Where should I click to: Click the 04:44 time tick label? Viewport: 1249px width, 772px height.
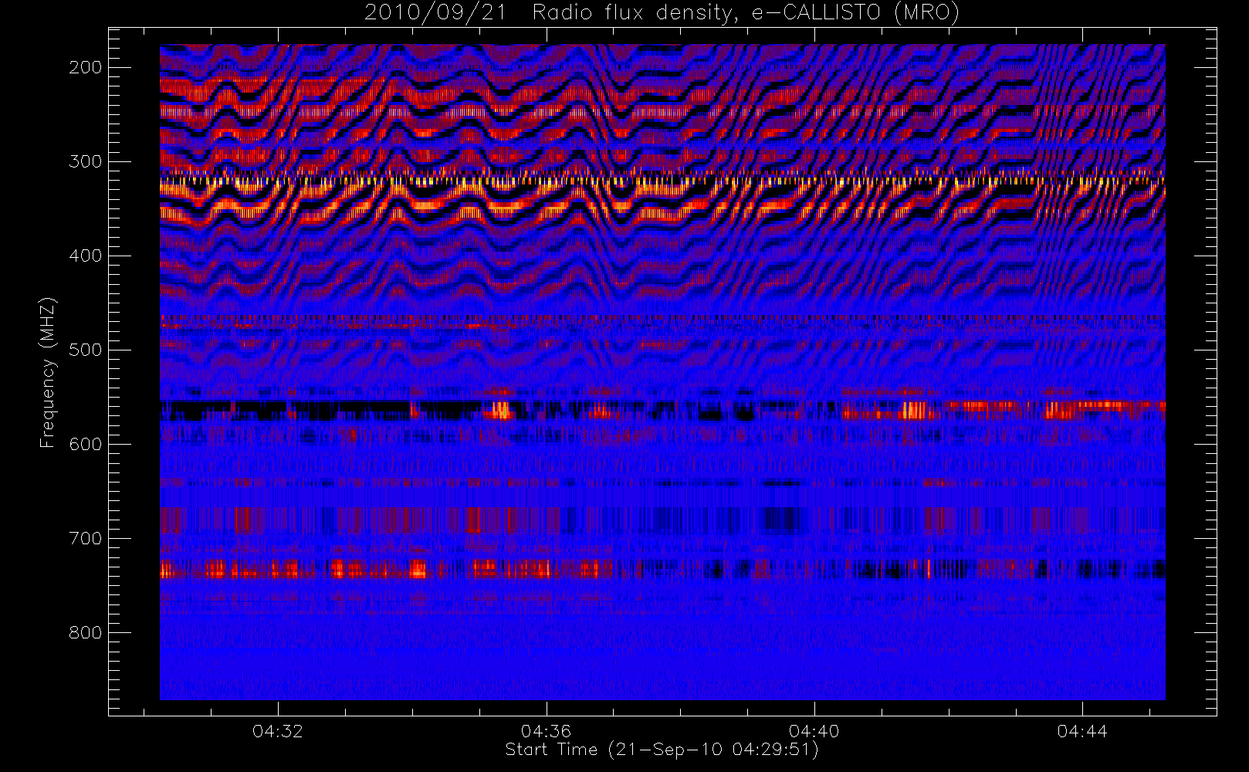pyautogui.click(x=1082, y=731)
